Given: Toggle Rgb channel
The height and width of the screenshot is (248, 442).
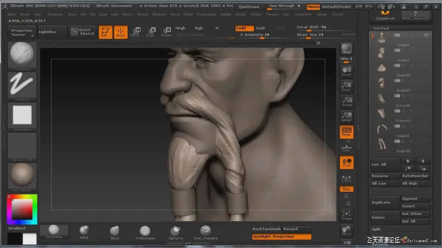Looking at the screenshot, I should coord(199,28).
